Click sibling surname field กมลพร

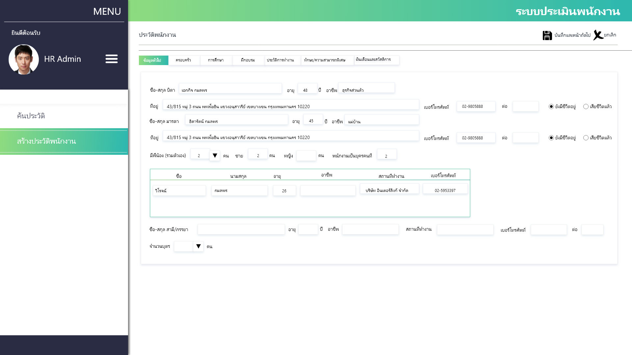pos(240,191)
